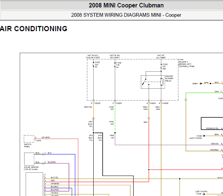Click the 'YEL/BLK' wire label at pin 7
This screenshot has height=196, width=223.
55,193
